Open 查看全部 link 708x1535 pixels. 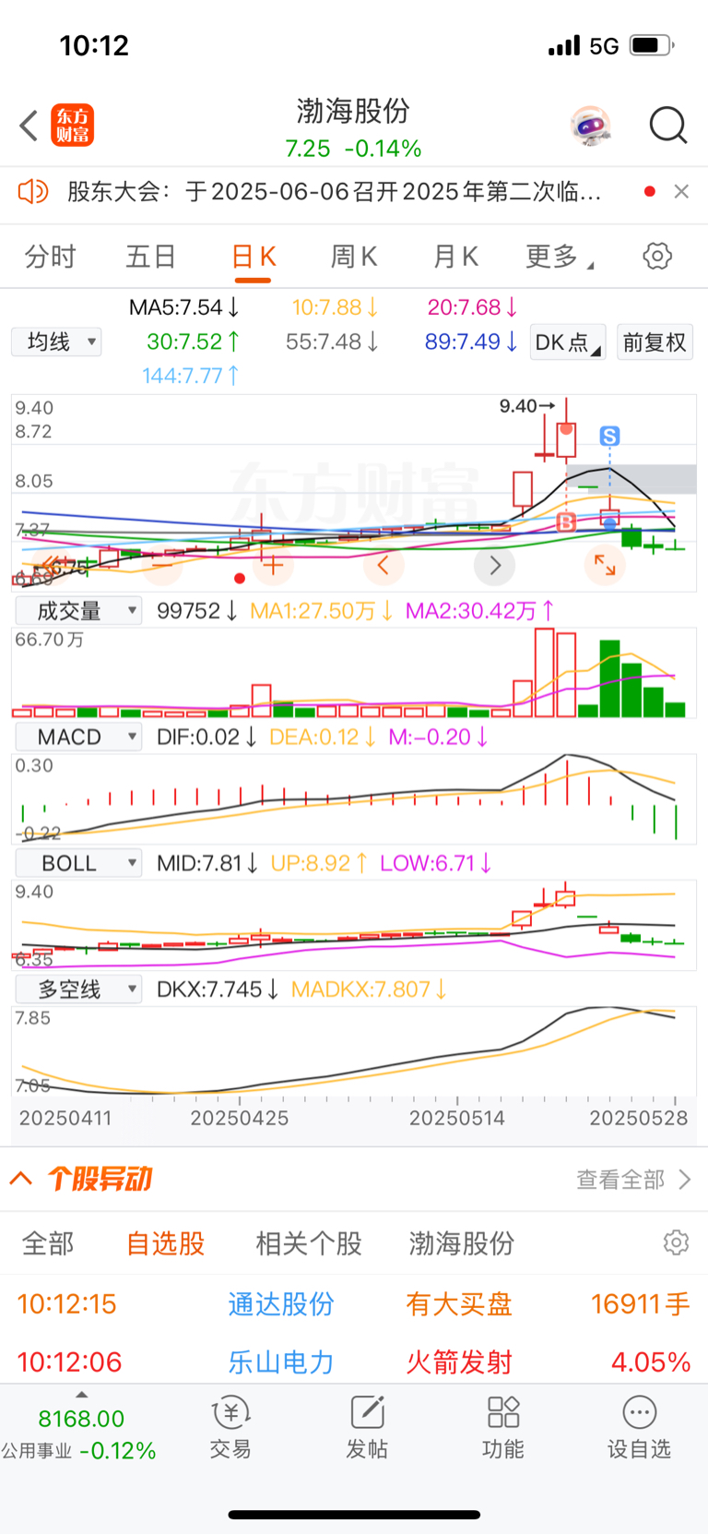coord(633,1180)
